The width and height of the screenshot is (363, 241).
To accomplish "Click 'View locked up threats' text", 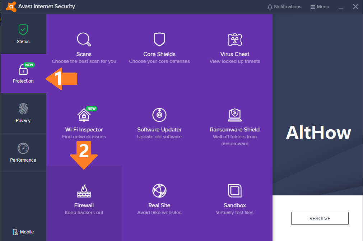I will [x=235, y=61].
